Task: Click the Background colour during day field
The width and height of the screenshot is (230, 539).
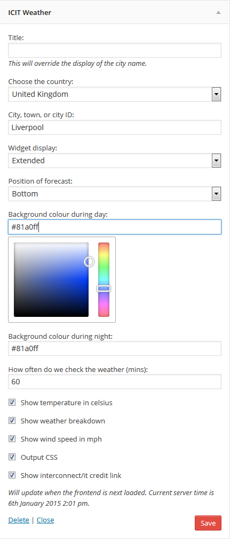Action: point(115,227)
